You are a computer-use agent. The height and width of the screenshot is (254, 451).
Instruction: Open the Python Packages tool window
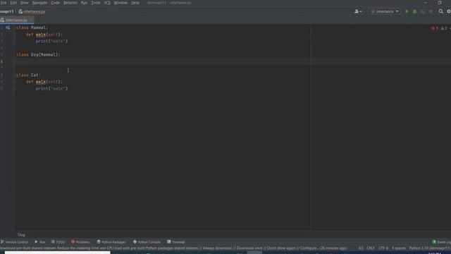click(111, 242)
